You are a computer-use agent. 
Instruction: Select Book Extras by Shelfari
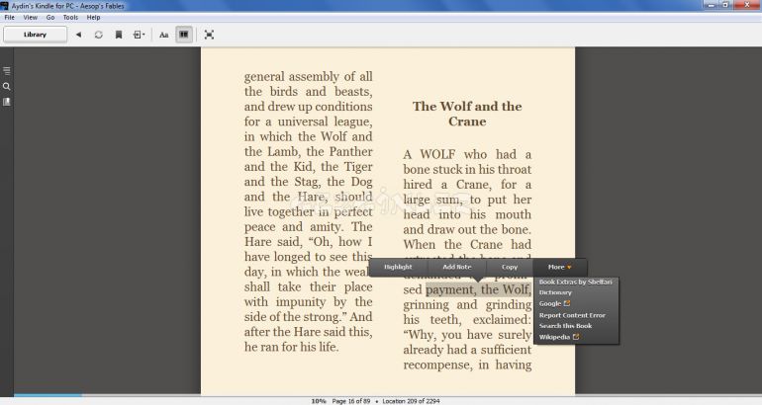[x=575, y=282]
